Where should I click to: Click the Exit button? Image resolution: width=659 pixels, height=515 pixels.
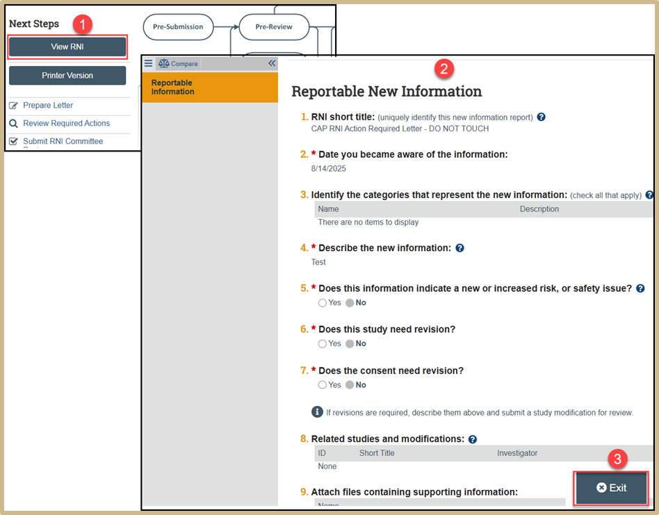point(611,488)
